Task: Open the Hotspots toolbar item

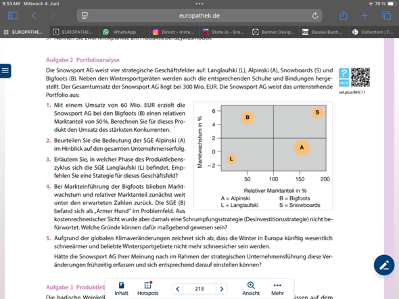Action: coord(148,289)
